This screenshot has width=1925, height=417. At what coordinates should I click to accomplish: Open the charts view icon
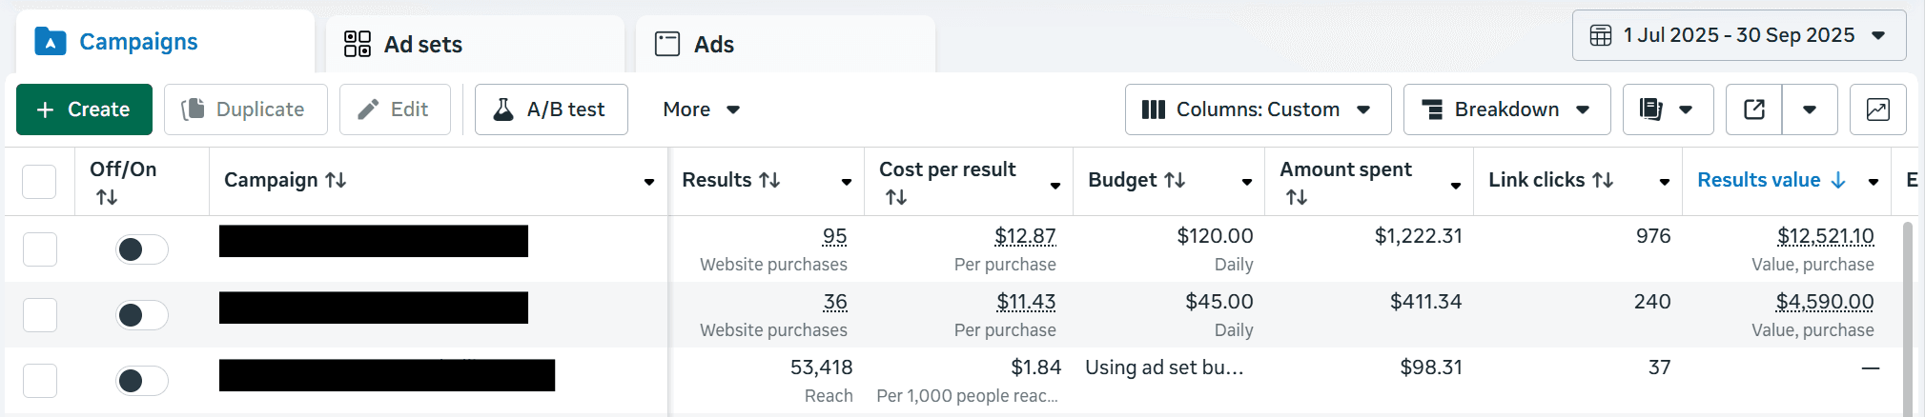tap(1877, 109)
